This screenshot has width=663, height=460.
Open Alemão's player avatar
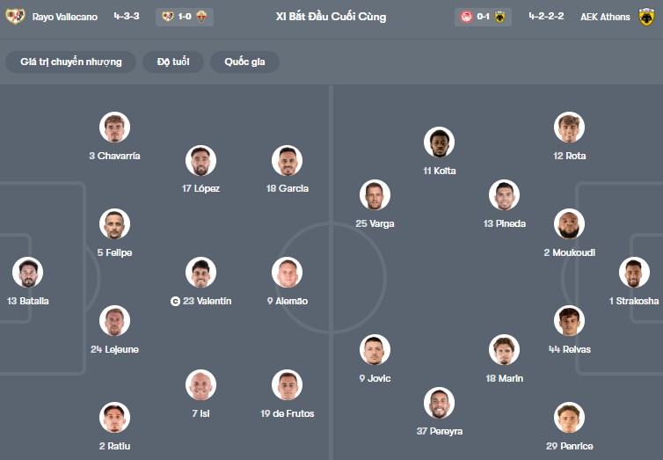click(x=288, y=273)
